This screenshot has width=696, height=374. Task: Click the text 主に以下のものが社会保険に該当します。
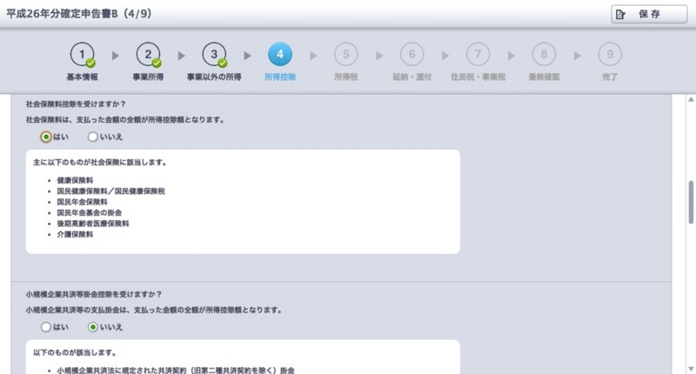point(100,163)
